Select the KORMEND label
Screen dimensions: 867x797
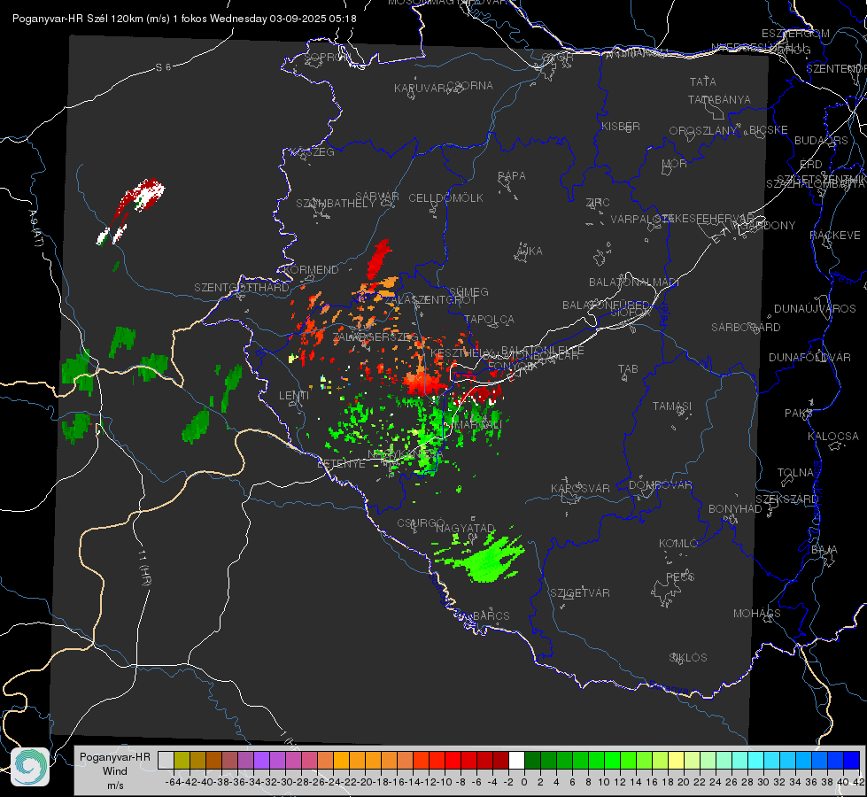click(312, 270)
